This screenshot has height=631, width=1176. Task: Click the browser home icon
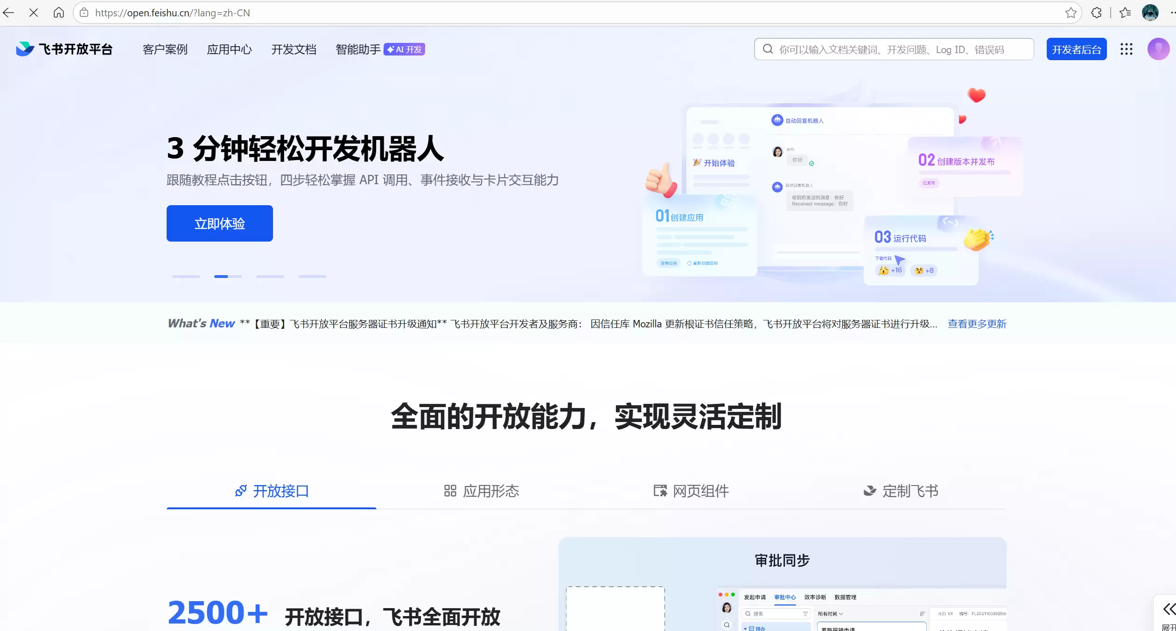(59, 13)
